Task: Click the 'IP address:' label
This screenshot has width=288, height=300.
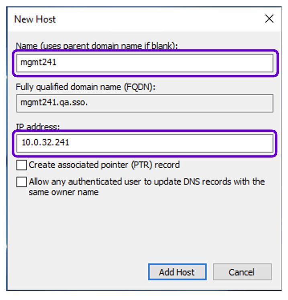Action: [x=38, y=127]
